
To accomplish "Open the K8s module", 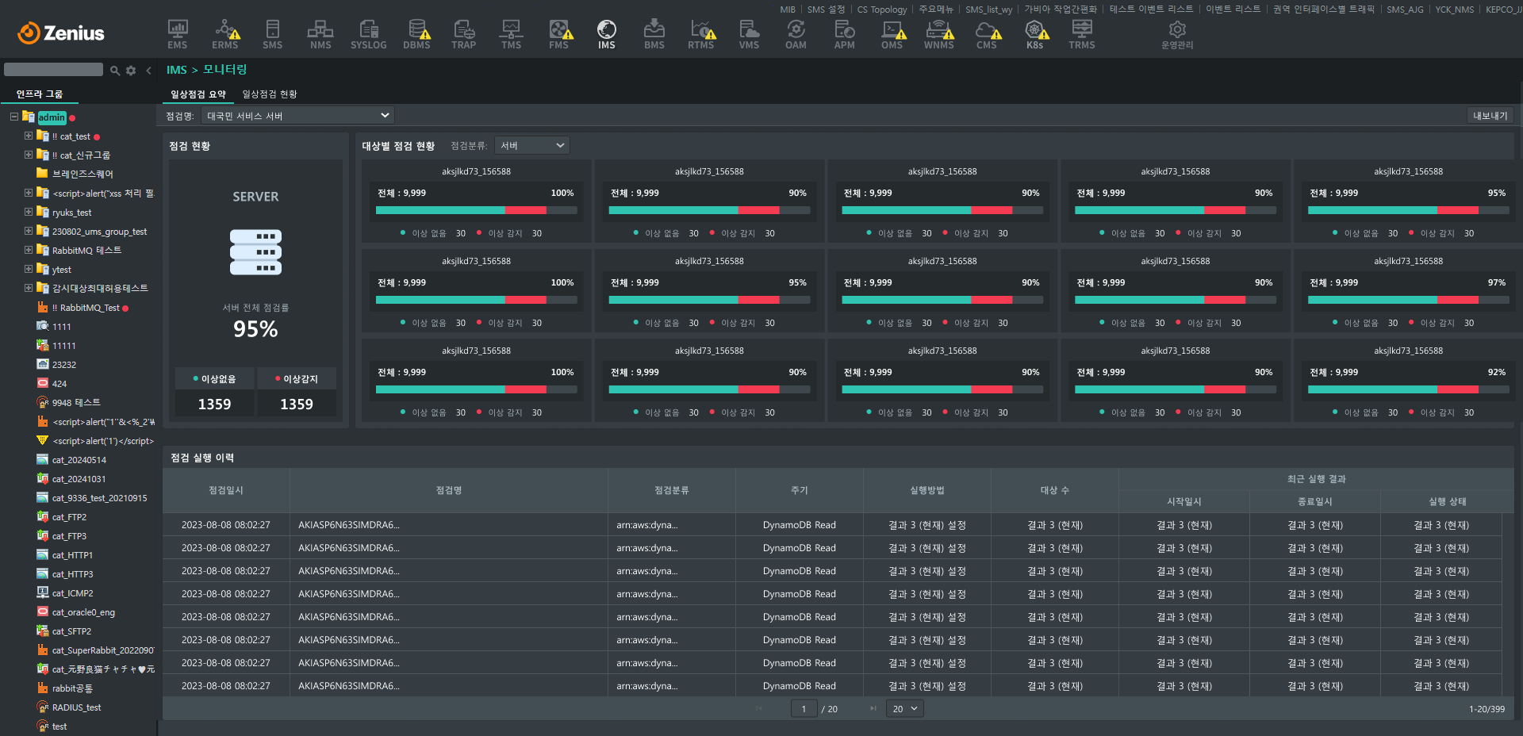I will [1035, 35].
